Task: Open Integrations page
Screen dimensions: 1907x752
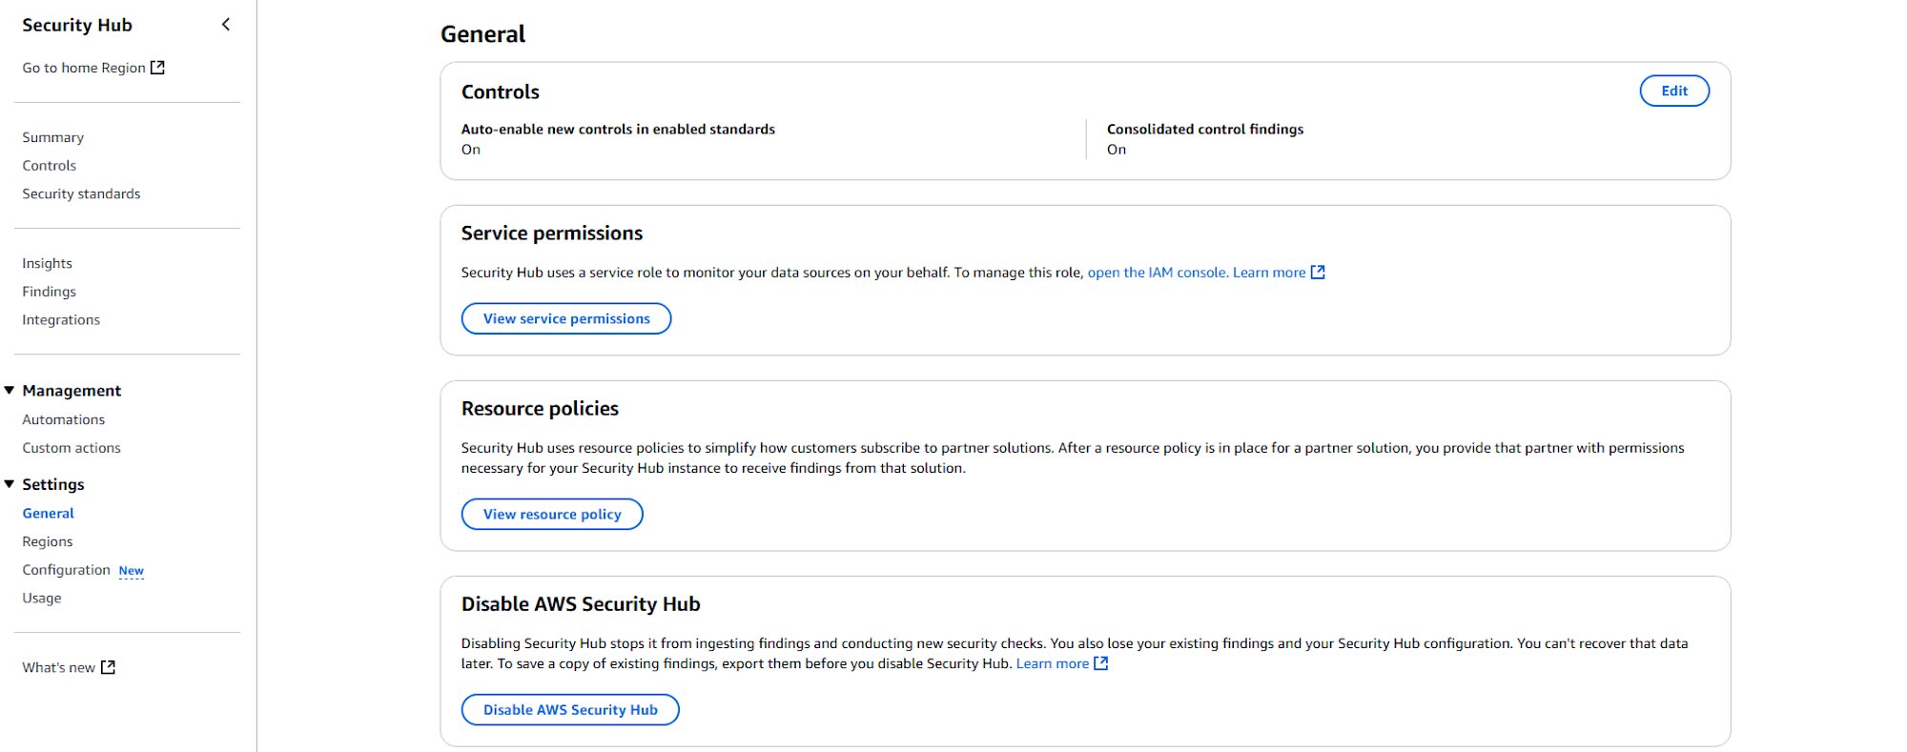Action: pos(61,320)
